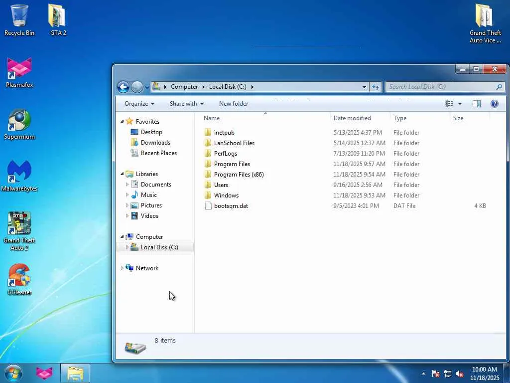510x383 pixels.
Task: Launch Plasmafox from the desktop shortcut
Action: (x=19, y=72)
